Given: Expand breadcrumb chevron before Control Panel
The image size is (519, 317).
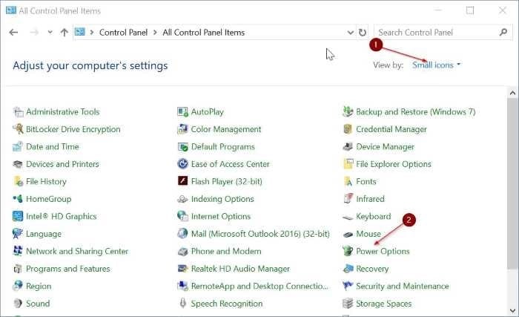Looking at the screenshot, I should pos(92,33).
